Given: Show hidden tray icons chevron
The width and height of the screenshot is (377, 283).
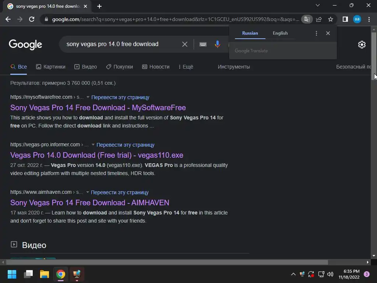Looking at the screenshot, I should point(293,274).
